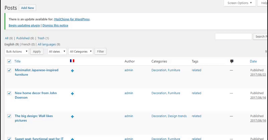Click related tag in The big design row
Viewport: 268px width, 140px height.
click(196, 116)
